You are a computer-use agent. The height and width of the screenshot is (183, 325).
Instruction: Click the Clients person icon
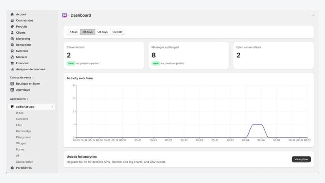(12, 33)
